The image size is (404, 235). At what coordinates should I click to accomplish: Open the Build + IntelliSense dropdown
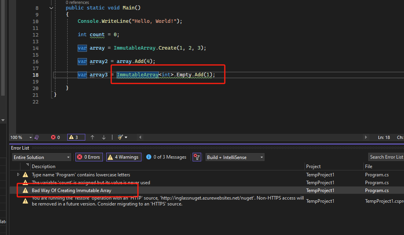click(235, 157)
